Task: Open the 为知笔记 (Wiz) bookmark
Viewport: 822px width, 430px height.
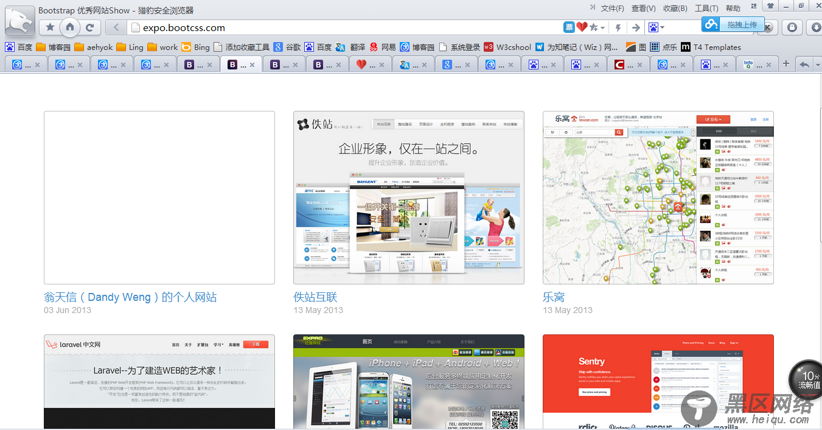Action: coord(577,47)
